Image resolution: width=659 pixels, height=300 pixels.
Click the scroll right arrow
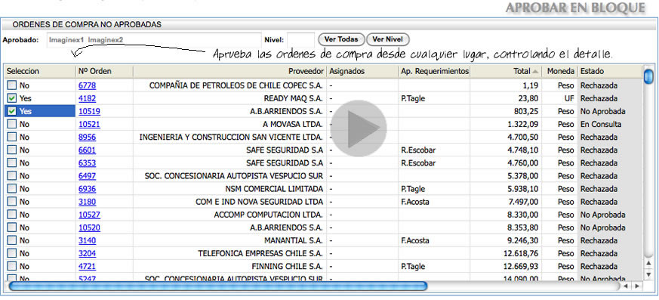pyautogui.click(x=637, y=286)
